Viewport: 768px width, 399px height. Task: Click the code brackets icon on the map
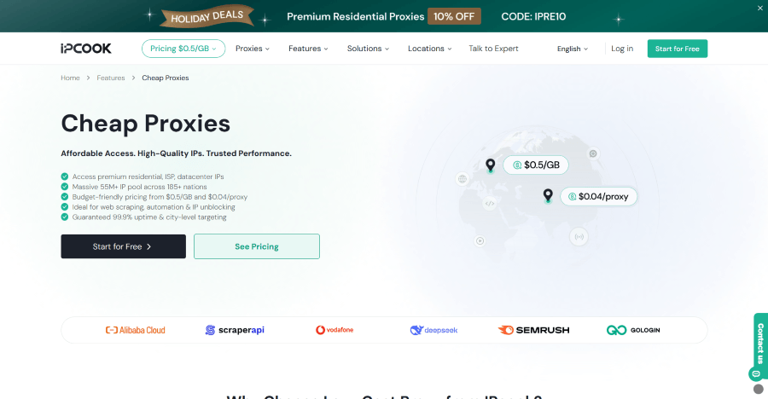coord(490,203)
